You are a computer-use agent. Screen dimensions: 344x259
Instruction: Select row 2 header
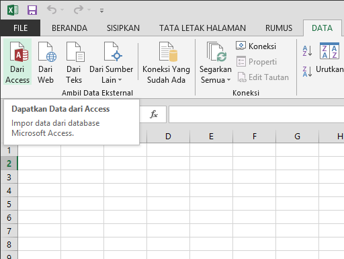(x=9, y=163)
